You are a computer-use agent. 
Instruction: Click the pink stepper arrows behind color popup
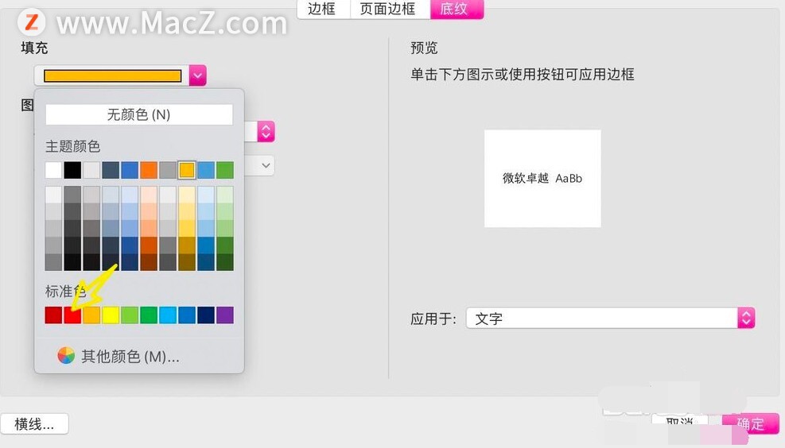[x=266, y=132]
